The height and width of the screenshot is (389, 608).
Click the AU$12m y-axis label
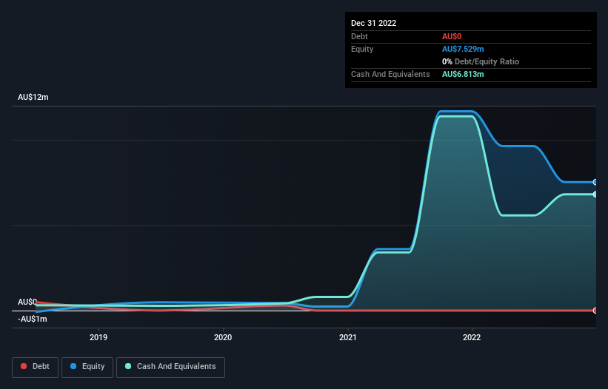(33, 97)
